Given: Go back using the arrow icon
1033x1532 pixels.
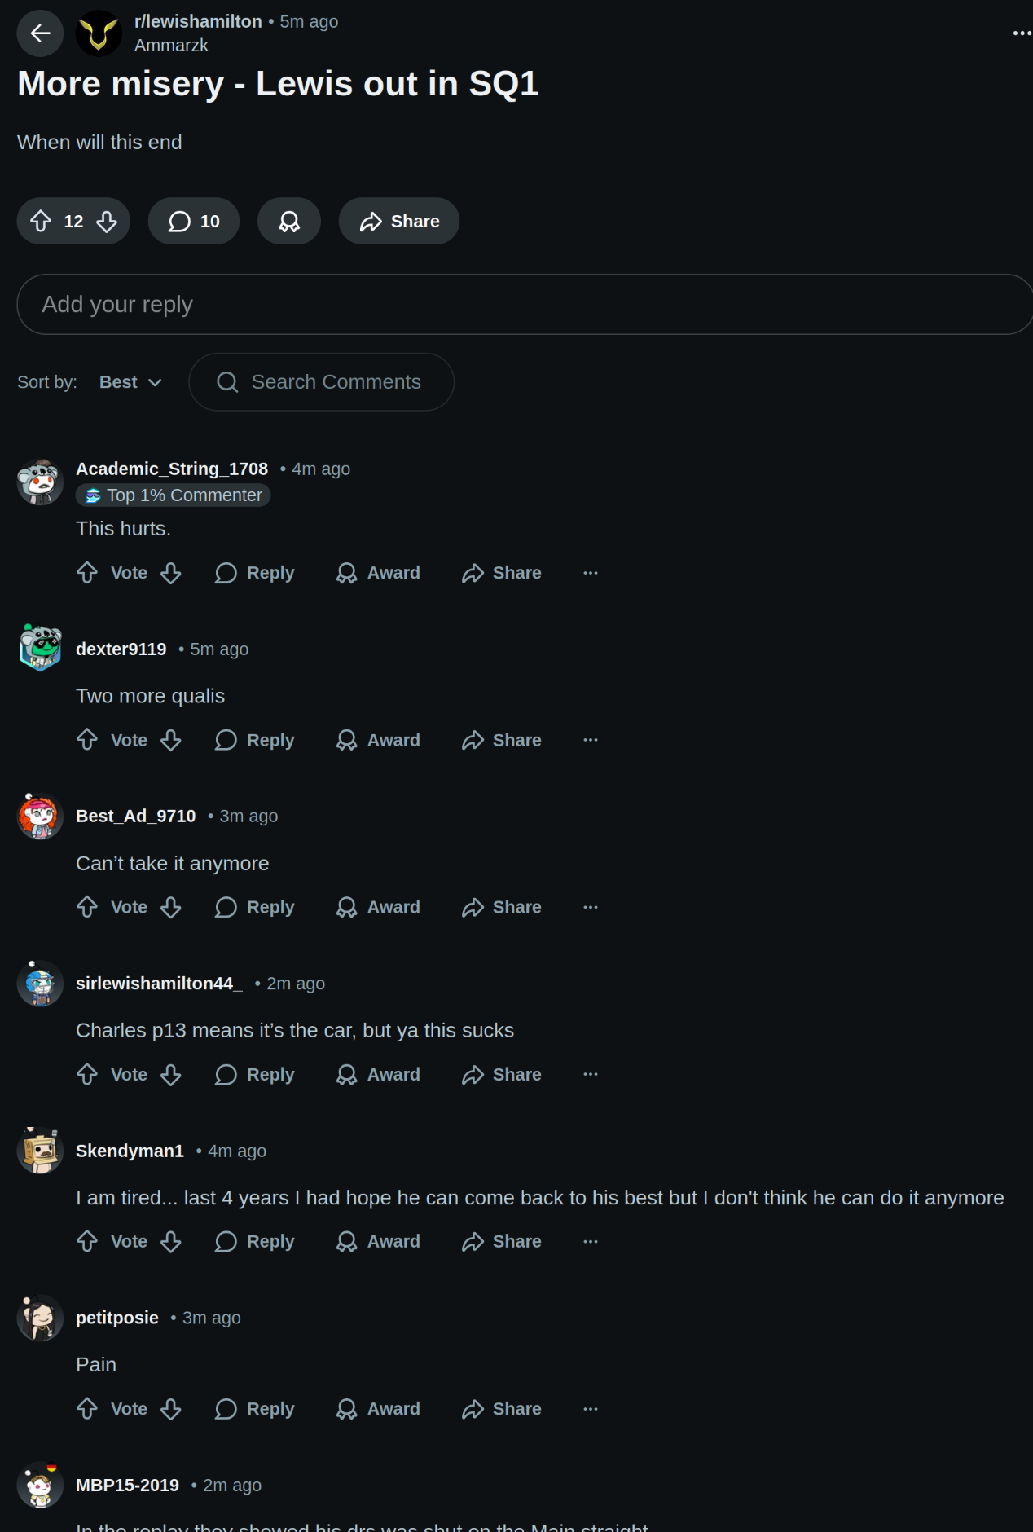Looking at the screenshot, I should click(40, 33).
